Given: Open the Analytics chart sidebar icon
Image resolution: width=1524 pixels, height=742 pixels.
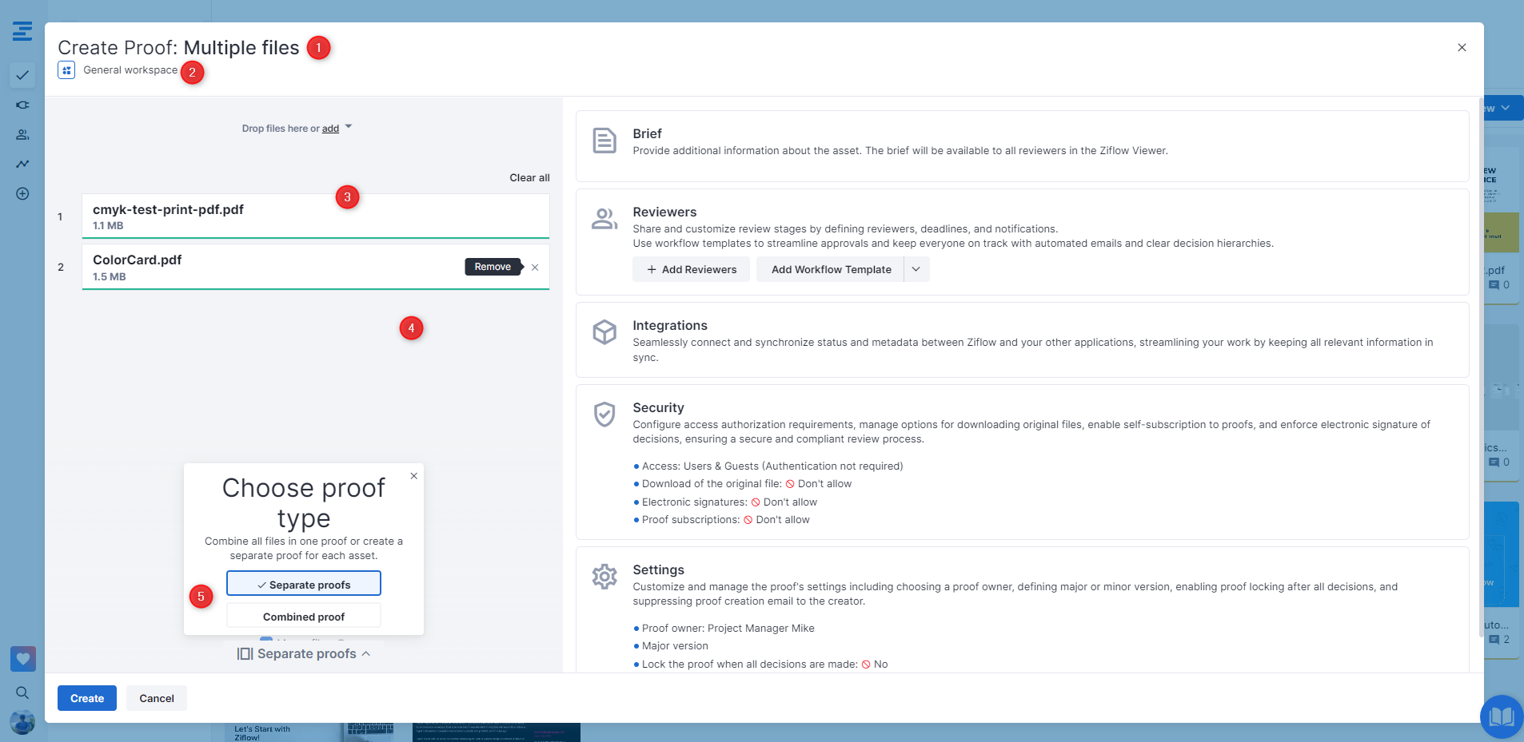Looking at the screenshot, I should click(x=22, y=164).
